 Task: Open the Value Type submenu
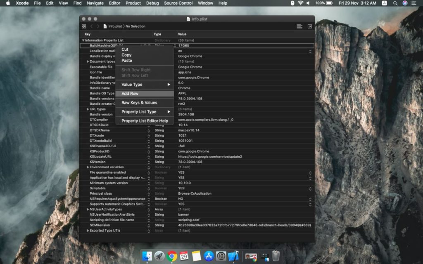coord(138,84)
